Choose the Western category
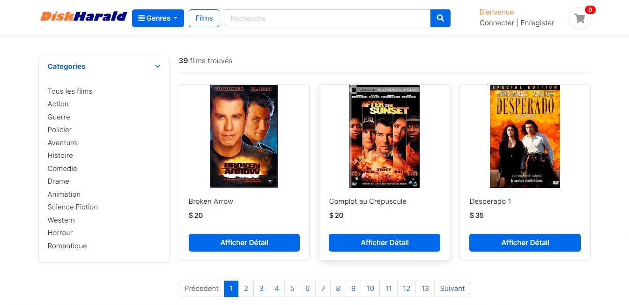629x305 pixels. click(x=61, y=220)
